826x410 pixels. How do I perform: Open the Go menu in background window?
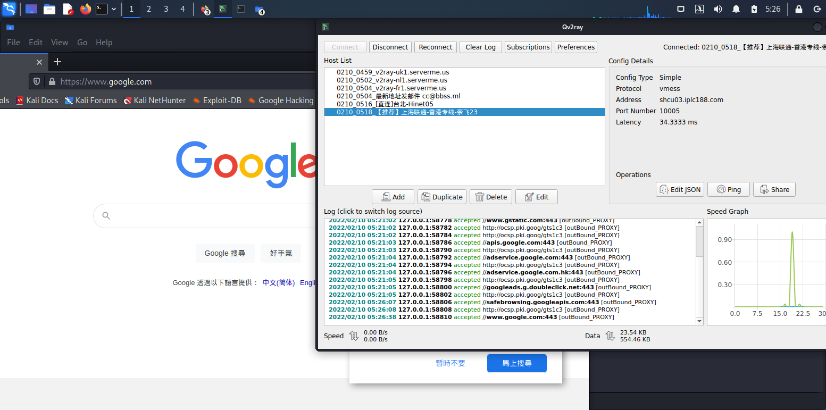(x=82, y=43)
